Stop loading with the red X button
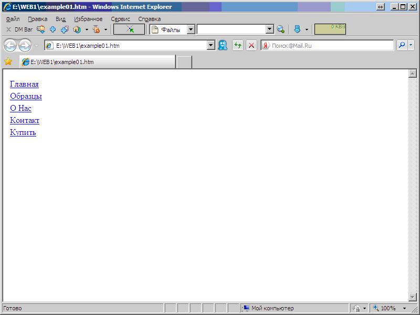The image size is (420, 315). (251, 46)
